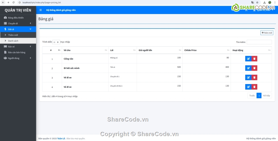The image size is (278, 141).
Task: Sort by Giá người lớn column
Action: 159,50
